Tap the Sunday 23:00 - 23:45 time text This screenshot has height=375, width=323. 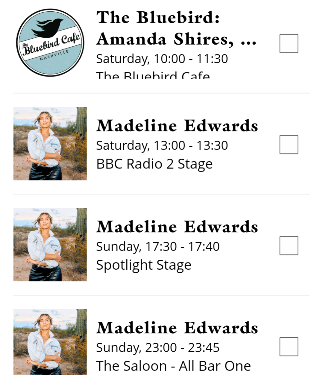click(158, 348)
